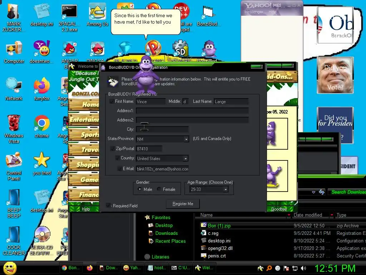Open the 2PACAL 2.3.exe shortcut
The image size is (366, 275).
click(69, 18)
